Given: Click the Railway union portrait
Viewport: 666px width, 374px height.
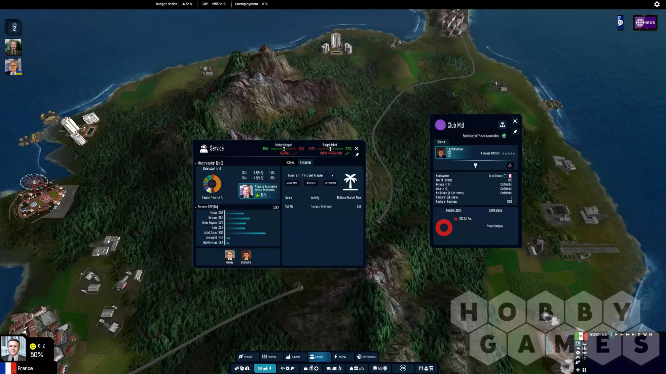Looking at the screenshot, I should pyautogui.click(x=229, y=255).
